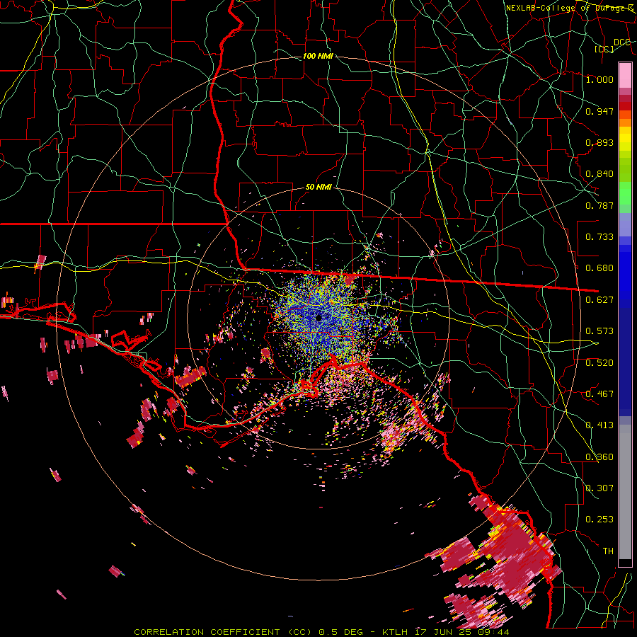
Task: Click the '100 NMI' range ring label
Action: click(x=318, y=56)
